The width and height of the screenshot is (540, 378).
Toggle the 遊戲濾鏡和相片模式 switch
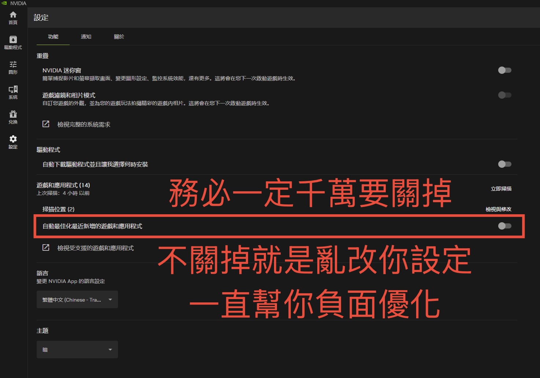[504, 95]
